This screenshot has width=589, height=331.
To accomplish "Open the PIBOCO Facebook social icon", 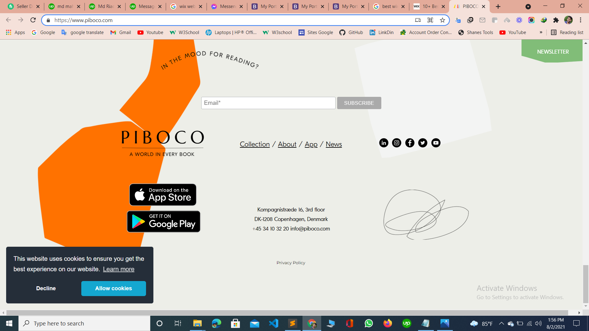I will point(410,143).
